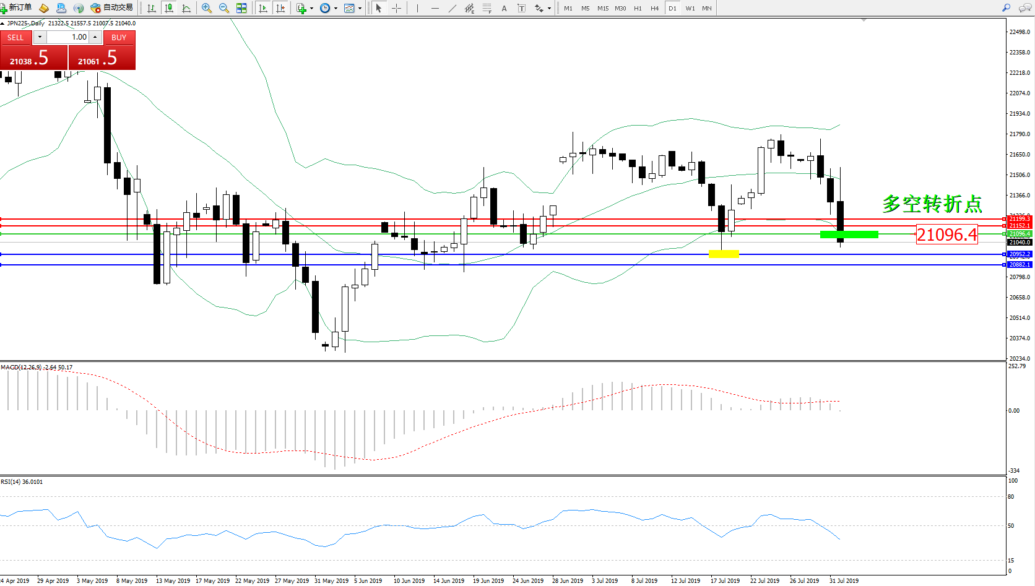This screenshot has height=586, width=1035.
Task: Select the Fibonacci retracement tool
Action: [x=487, y=8]
